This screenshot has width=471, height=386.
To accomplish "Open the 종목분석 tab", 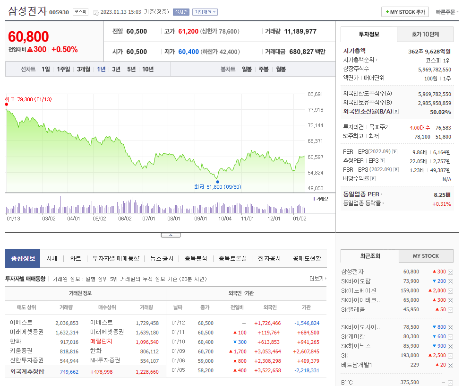I will click(x=196, y=258).
